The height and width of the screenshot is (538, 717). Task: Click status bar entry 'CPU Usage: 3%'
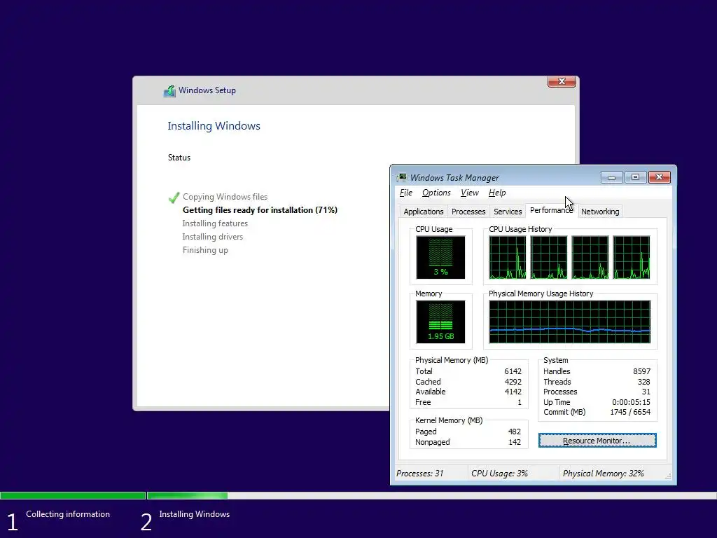click(x=499, y=474)
